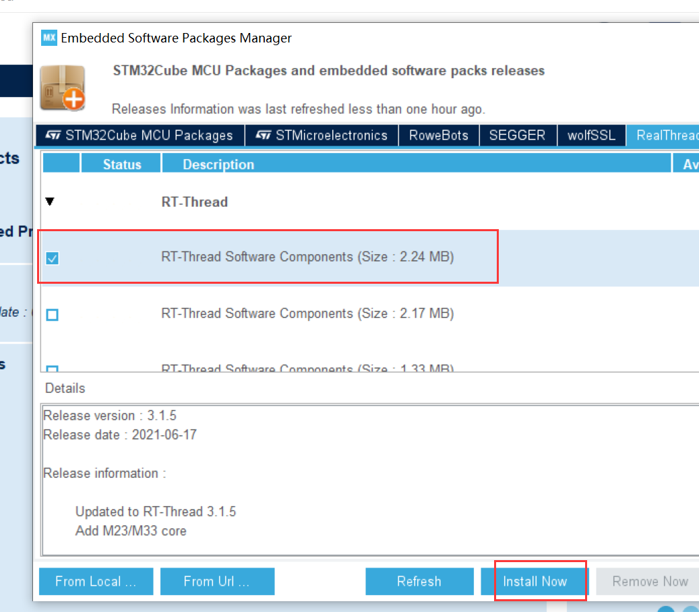
Task: Click the MX logo in the title bar
Action: tap(49, 38)
